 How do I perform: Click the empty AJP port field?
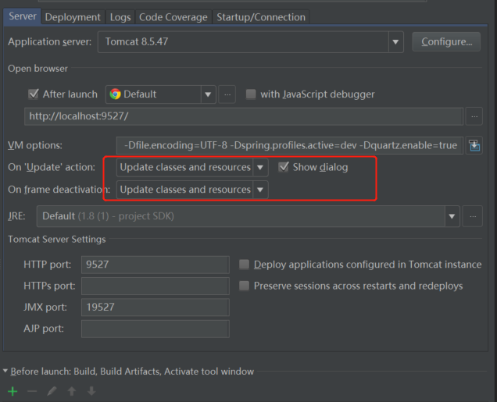pos(156,329)
